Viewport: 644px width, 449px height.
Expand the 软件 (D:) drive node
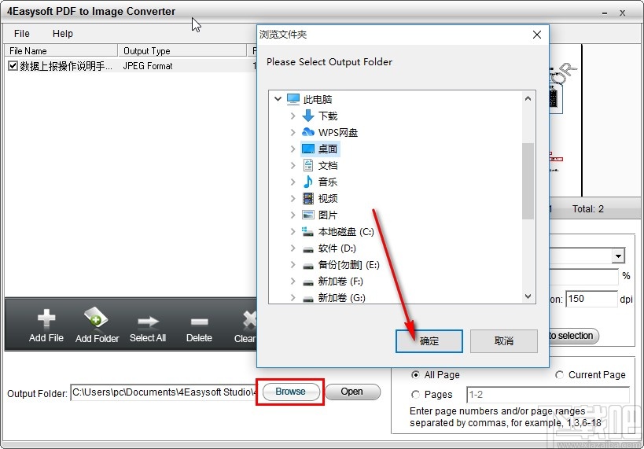click(x=293, y=248)
